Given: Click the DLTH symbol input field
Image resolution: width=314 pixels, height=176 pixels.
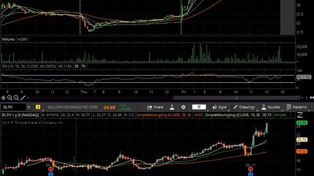Looking at the screenshot, I should [13, 107].
